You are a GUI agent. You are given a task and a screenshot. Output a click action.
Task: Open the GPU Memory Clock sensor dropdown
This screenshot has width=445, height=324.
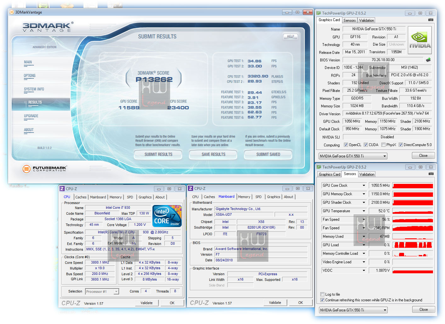364,194
